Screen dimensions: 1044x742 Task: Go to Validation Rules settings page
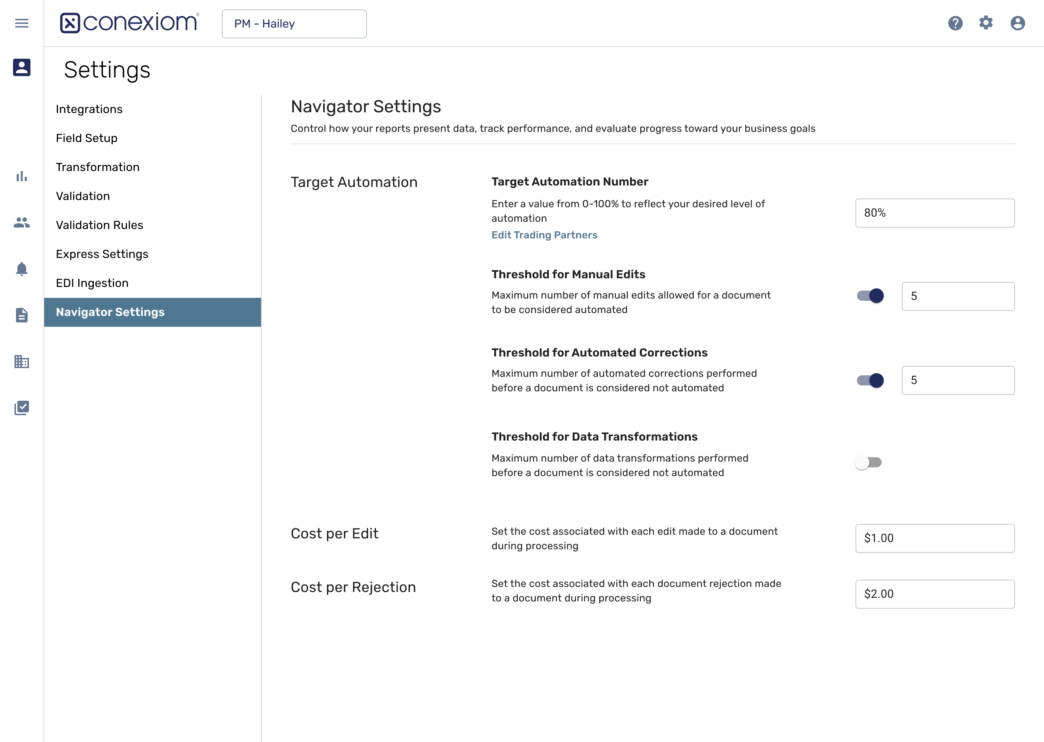point(99,225)
